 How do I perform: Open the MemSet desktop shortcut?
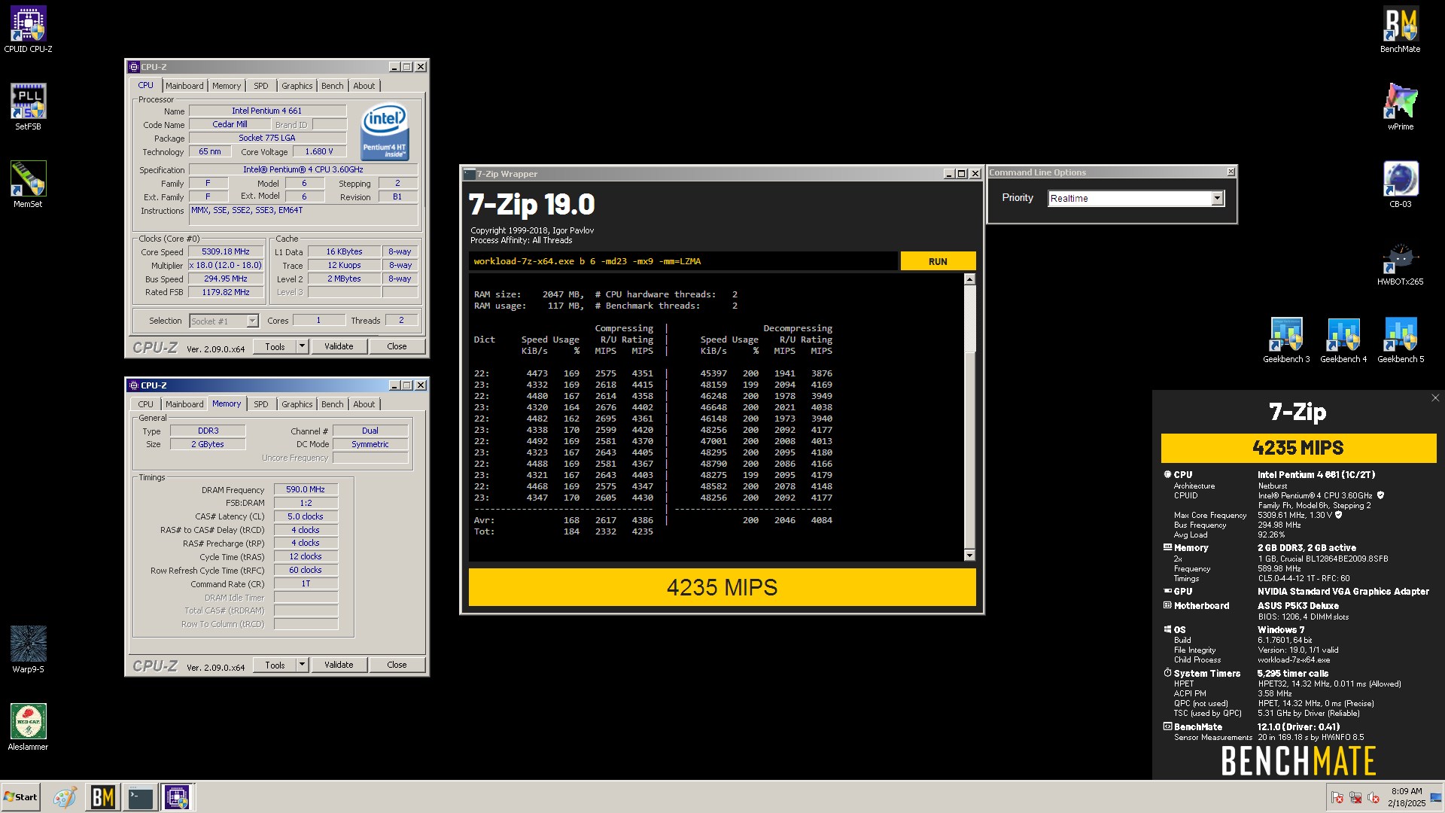point(28,184)
